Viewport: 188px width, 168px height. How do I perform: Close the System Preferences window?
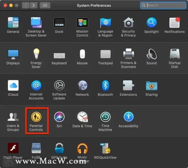coord(5,5)
